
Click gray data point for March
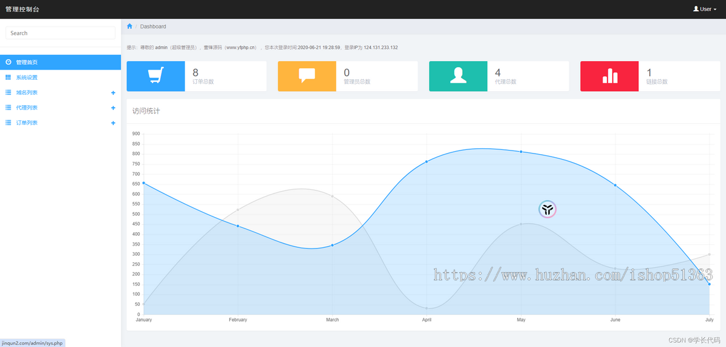(x=332, y=196)
